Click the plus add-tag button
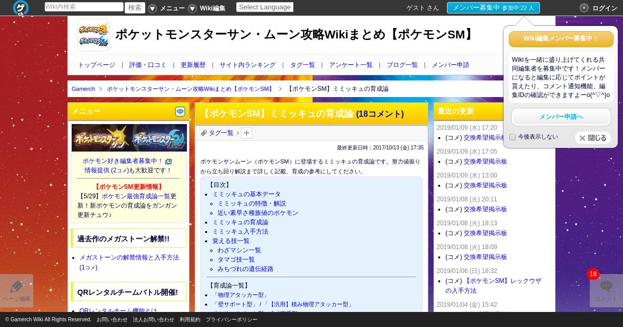Viewport: 623px width, 327px height. click(247, 133)
